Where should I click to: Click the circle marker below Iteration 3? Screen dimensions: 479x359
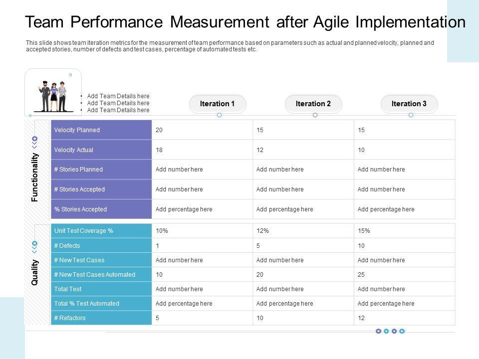[411, 115]
